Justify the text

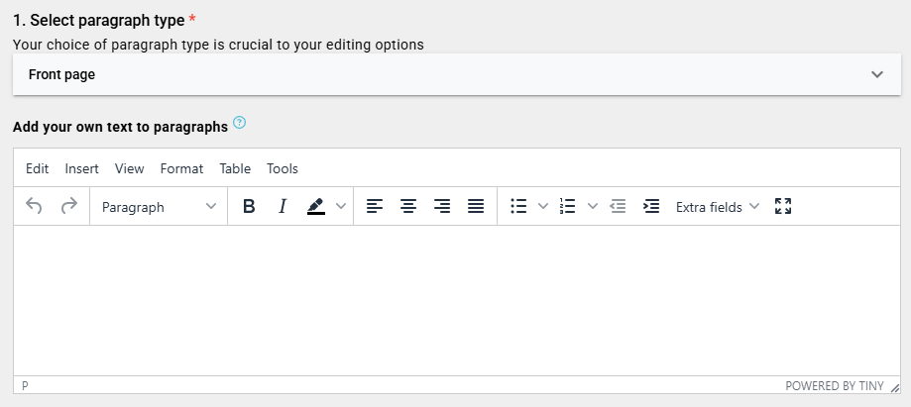pos(476,206)
